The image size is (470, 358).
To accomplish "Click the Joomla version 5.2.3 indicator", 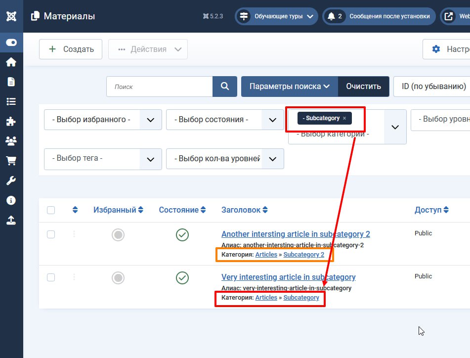I will [x=213, y=16].
